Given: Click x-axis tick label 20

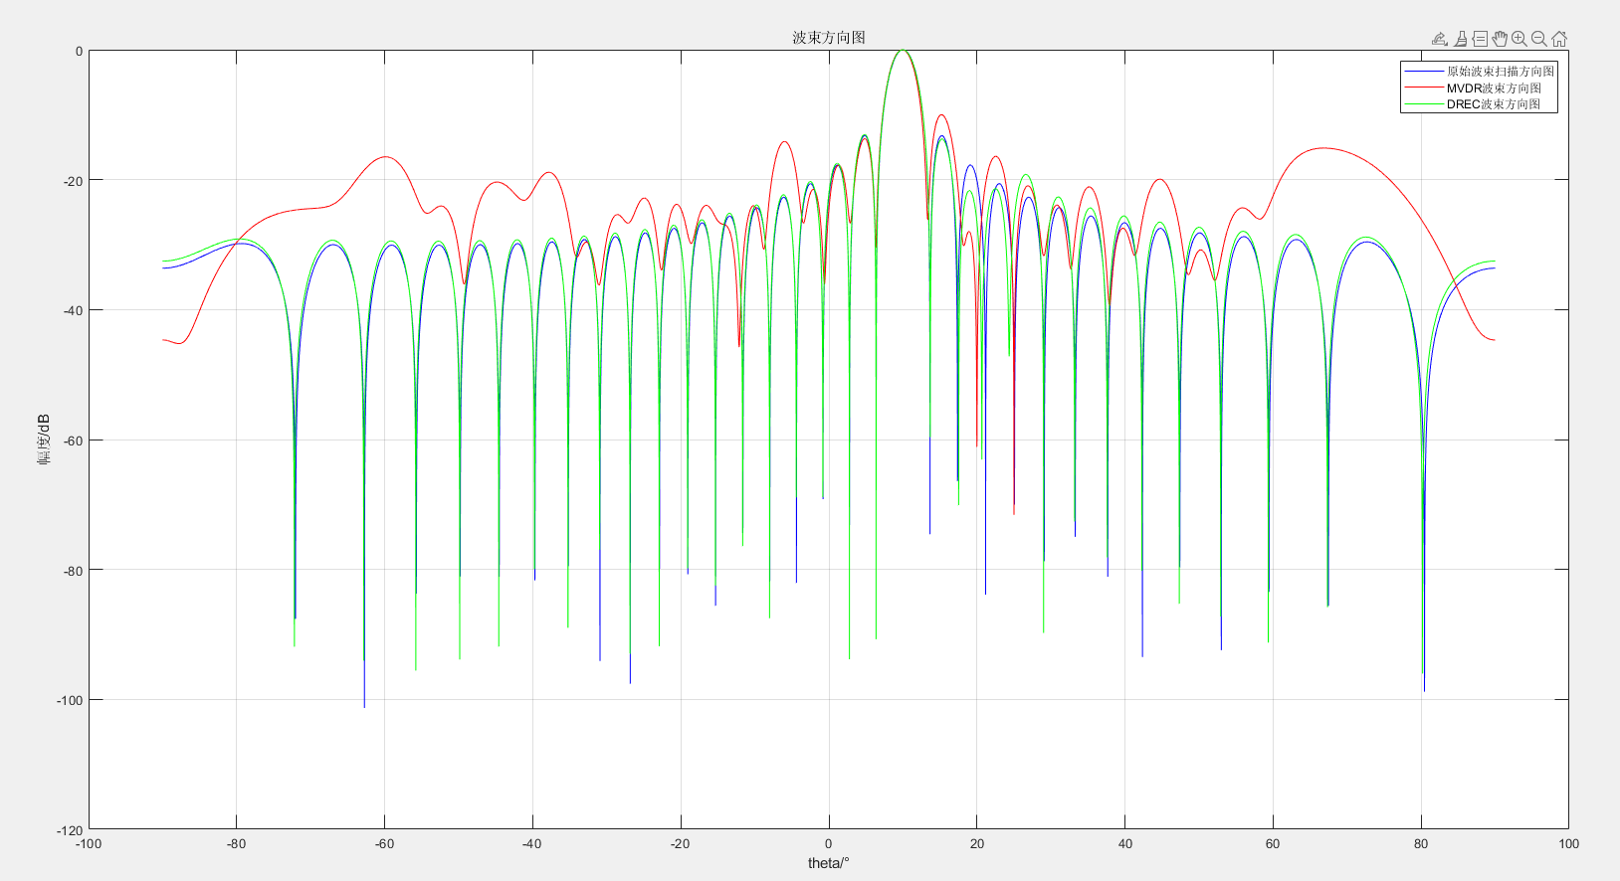Looking at the screenshot, I should point(977,843).
